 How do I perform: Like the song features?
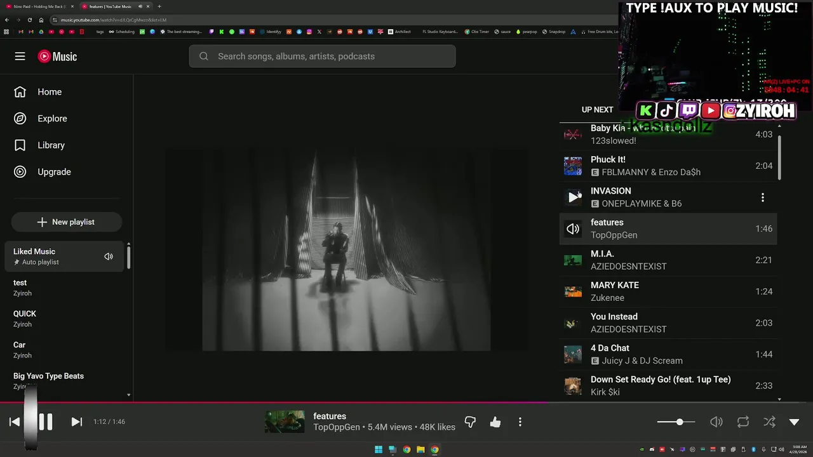[x=495, y=421]
